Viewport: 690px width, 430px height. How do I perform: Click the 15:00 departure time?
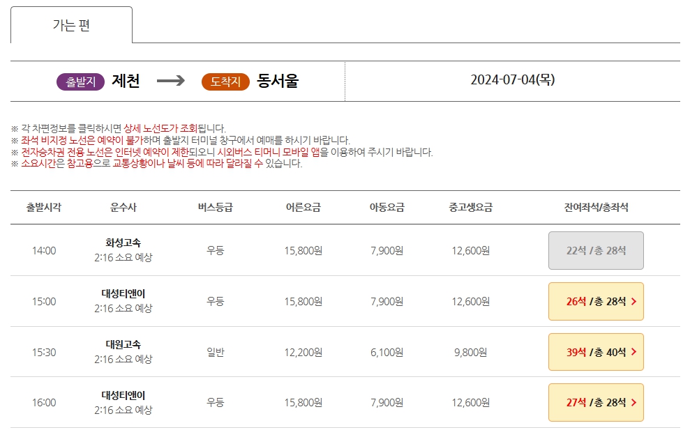tap(44, 302)
